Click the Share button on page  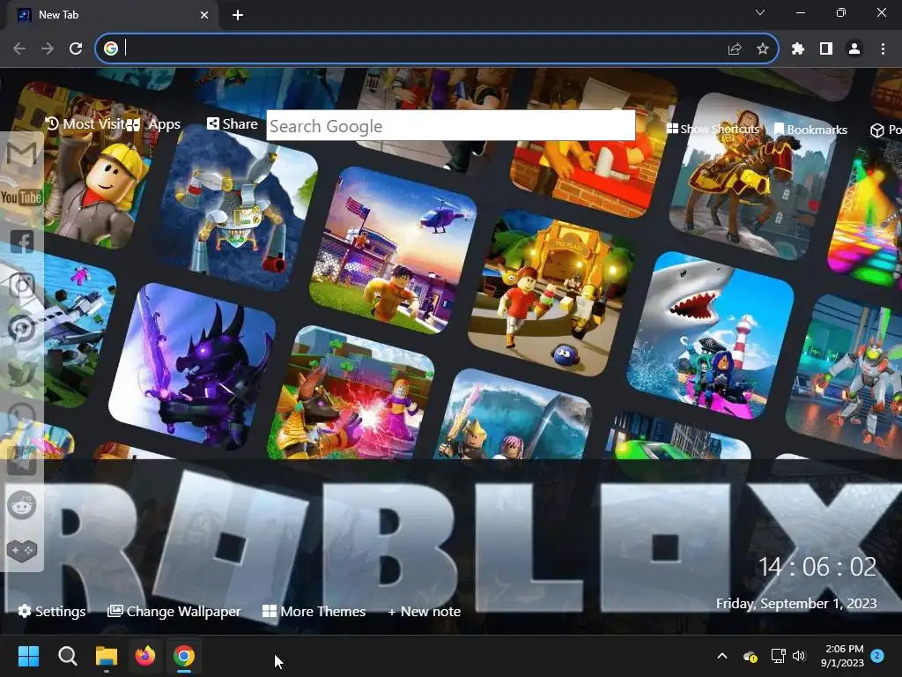[x=233, y=123]
